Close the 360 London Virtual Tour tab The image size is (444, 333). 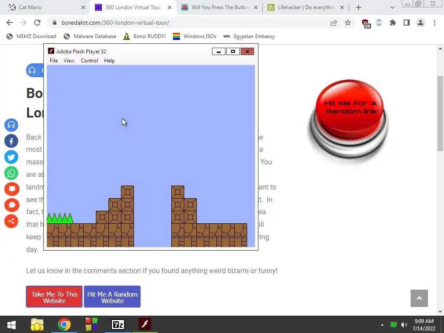click(170, 7)
